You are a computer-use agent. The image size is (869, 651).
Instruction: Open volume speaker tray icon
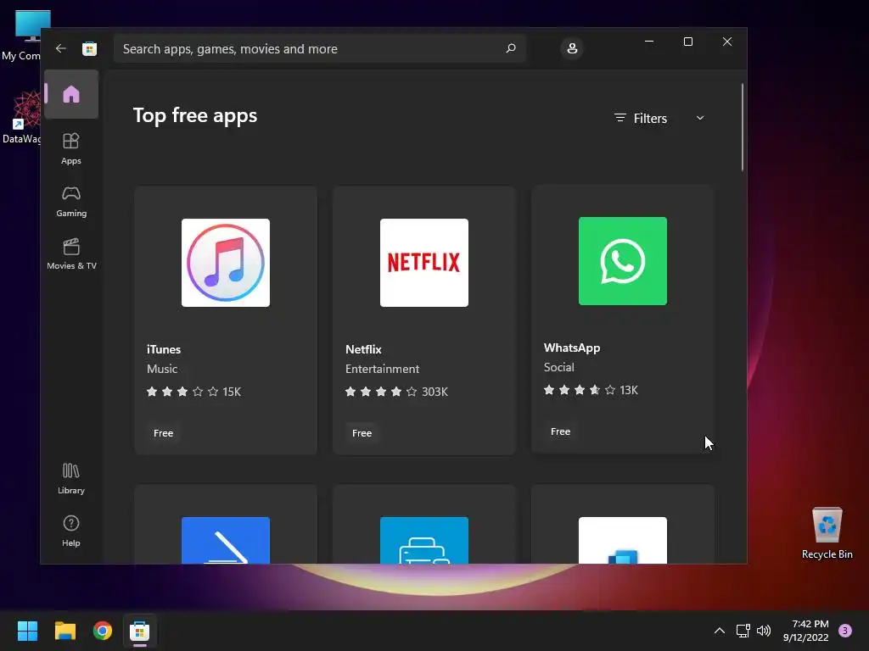[764, 631]
